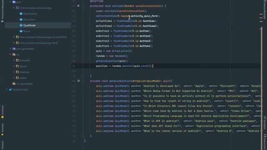The height and width of the screenshot is (150, 267).
Task: Open the Emulator side panel
Action: tap(265, 123)
